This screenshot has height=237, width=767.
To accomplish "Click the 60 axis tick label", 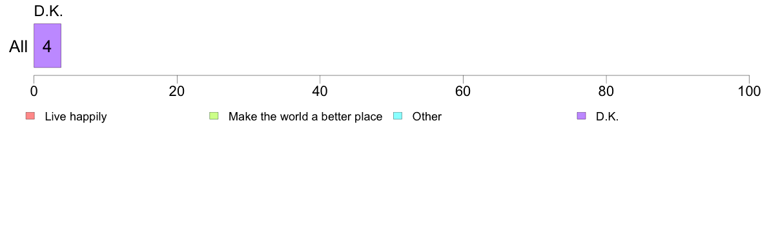I will coord(463,91).
